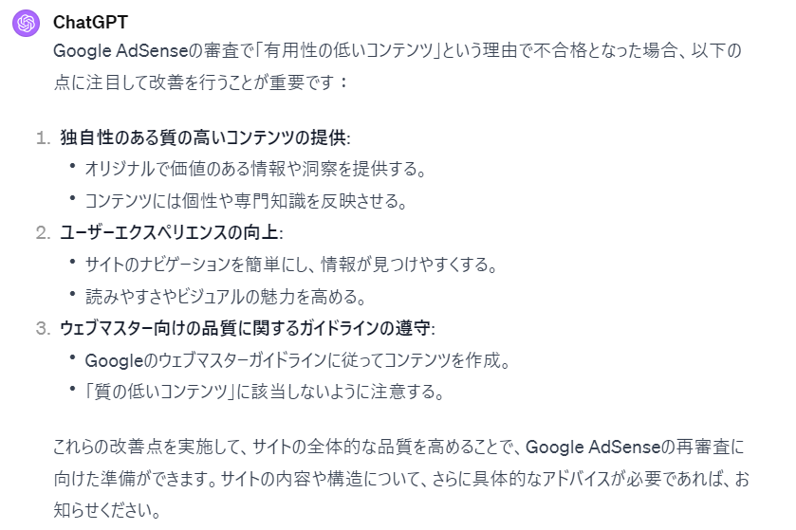
Task: Click heading ユーザーエクスペリエンスの向上
Action: [x=172, y=233]
